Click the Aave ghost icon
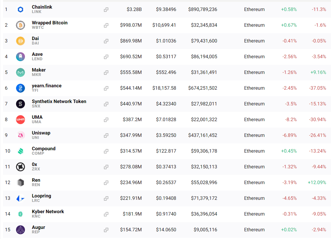Image resolution: width=331 pixels, height=239 pixels. tap(20, 57)
